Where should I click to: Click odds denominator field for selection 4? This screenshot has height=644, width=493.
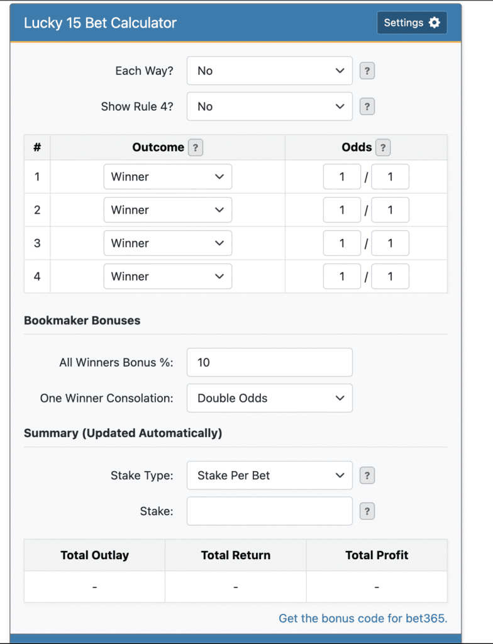390,277
